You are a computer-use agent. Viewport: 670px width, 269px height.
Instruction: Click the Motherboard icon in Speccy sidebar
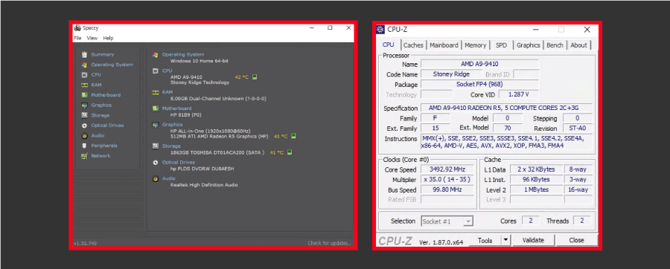click(x=84, y=95)
